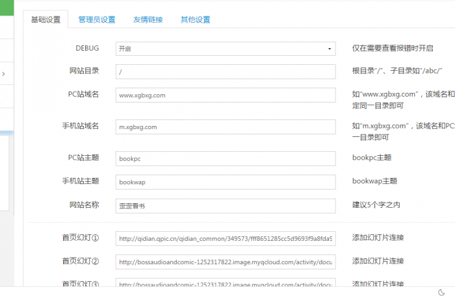Focus the PC站域名 field with www.xgbxg.com
This screenshot has height=296, width=455.
click(226, 95)
